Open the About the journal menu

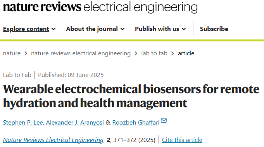click(95, 29)
